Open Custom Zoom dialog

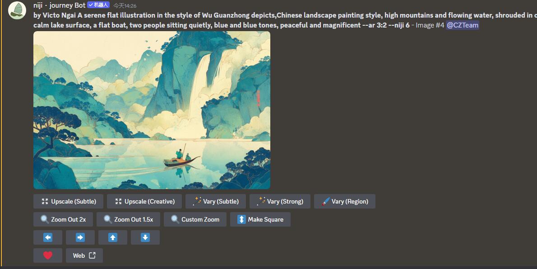[195, 219]
